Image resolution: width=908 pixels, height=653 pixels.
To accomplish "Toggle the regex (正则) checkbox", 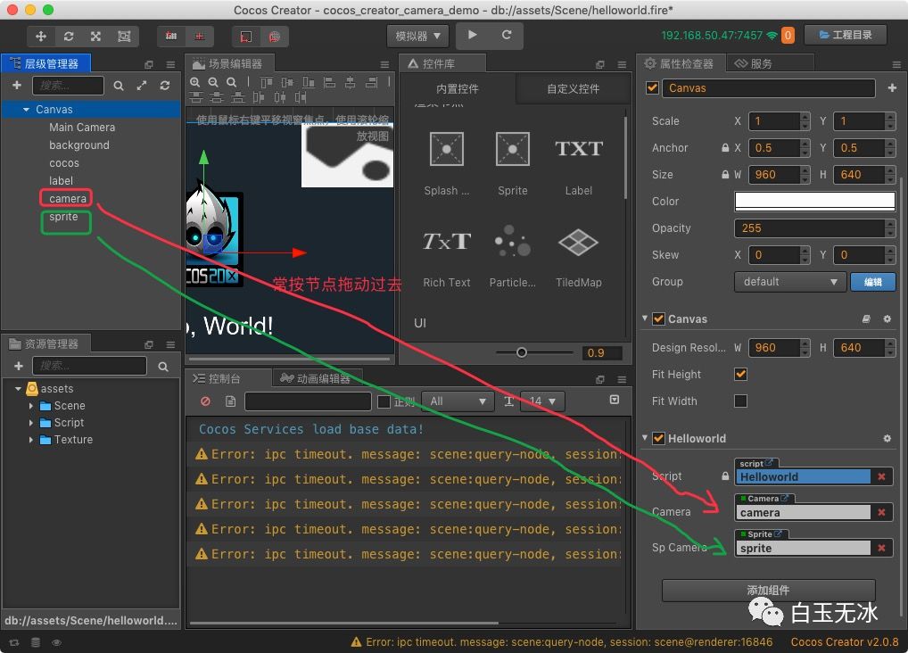I will [x=384, y=401].
